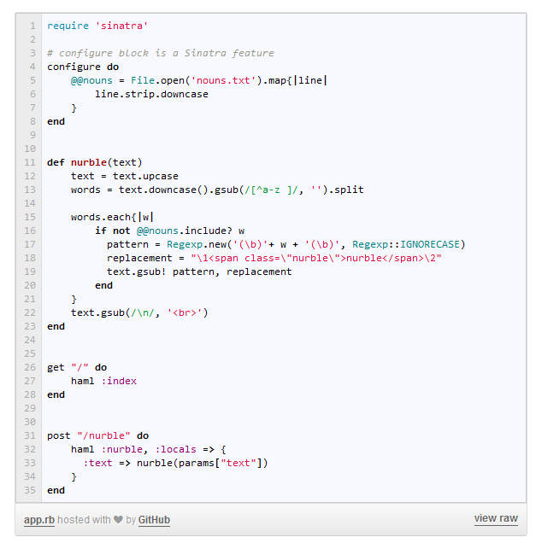The height and width of the screenshot is (549, 542).
Task: Click the view raw link
Action: point(496,518)
